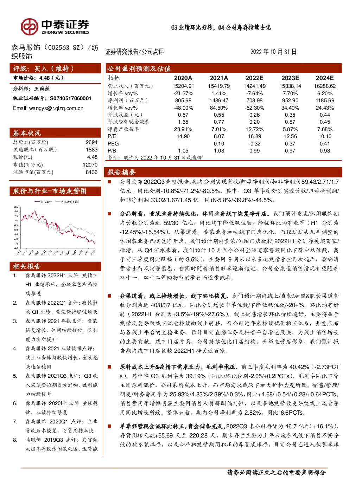Select 2021A net profit cell 1486.47
This screenshot has height=493, width=349.
(x=219, y=100)
